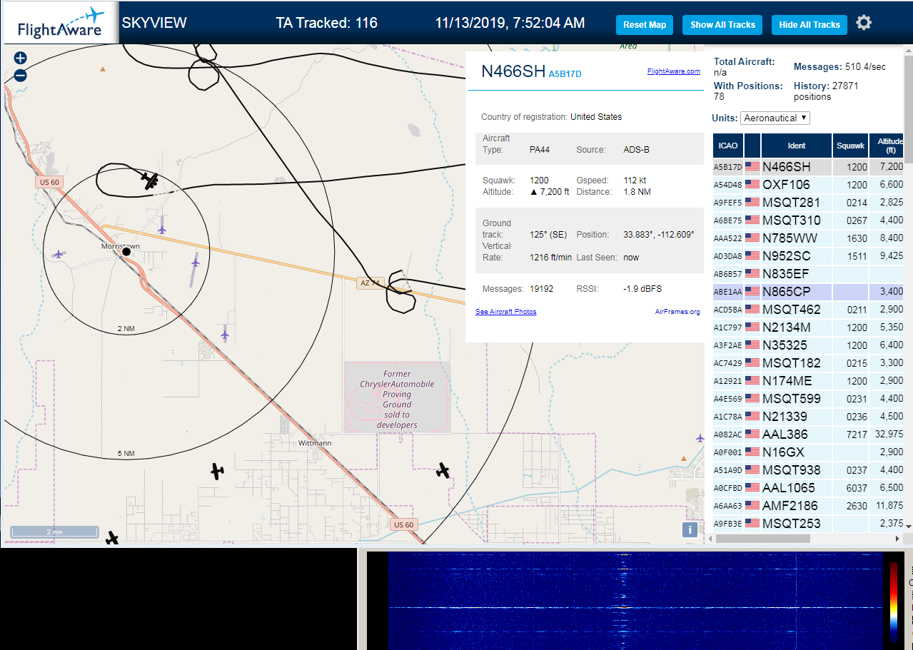Select the MSQT938 aircraft row
Viewport: 913px width, 650px height.
click(808, 470)
